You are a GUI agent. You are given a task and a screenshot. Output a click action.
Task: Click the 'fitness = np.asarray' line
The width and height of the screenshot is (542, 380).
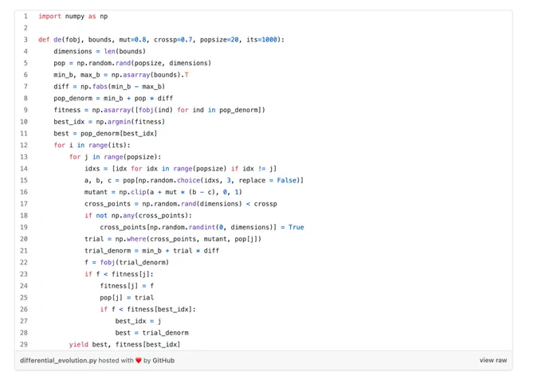click(159, 110)
